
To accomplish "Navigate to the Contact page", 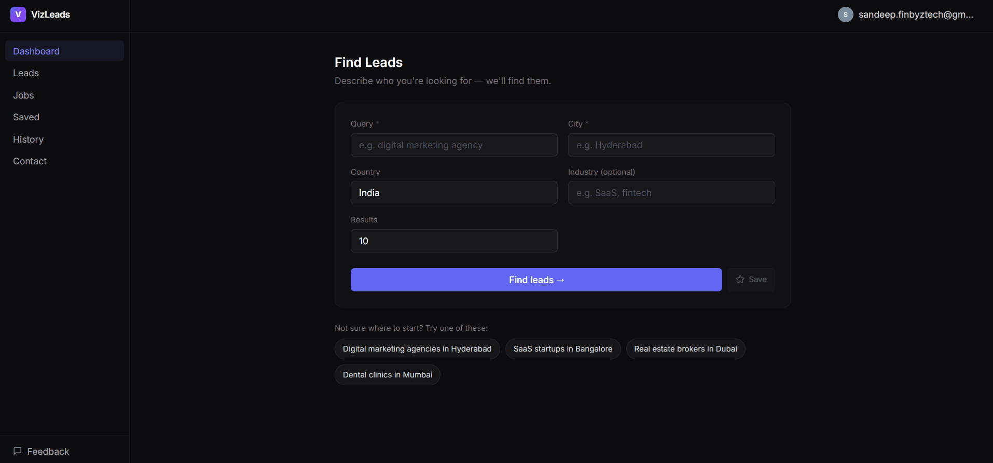I will tap(64, 161).
